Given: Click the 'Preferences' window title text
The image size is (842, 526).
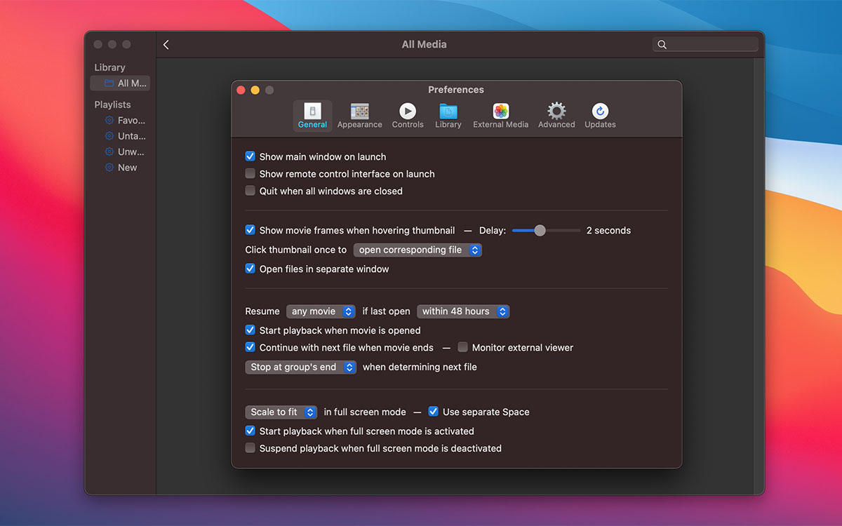Looking at the screenshot, I should pyautogui.click(x=456, y=90).
